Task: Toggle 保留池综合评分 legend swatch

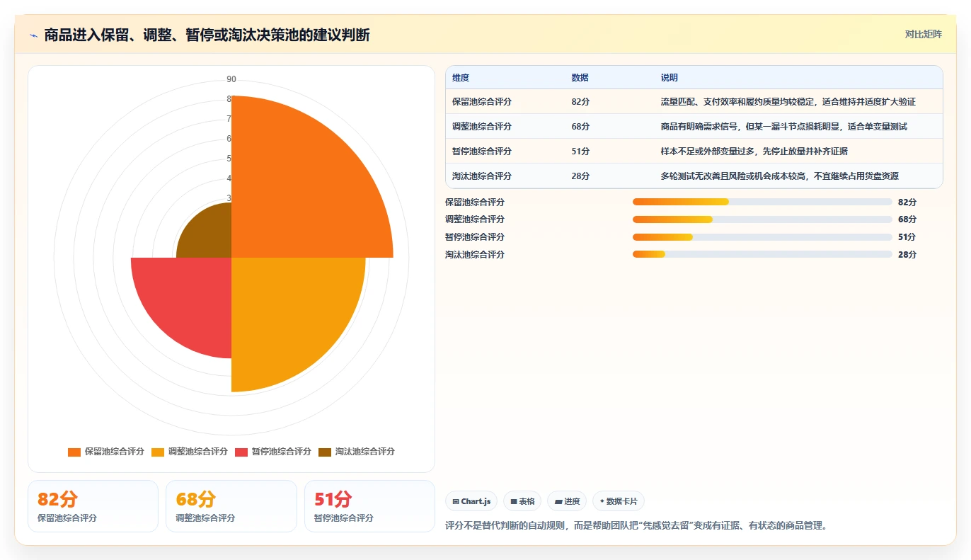Action: pyautogui.click(x=74, y=452)
